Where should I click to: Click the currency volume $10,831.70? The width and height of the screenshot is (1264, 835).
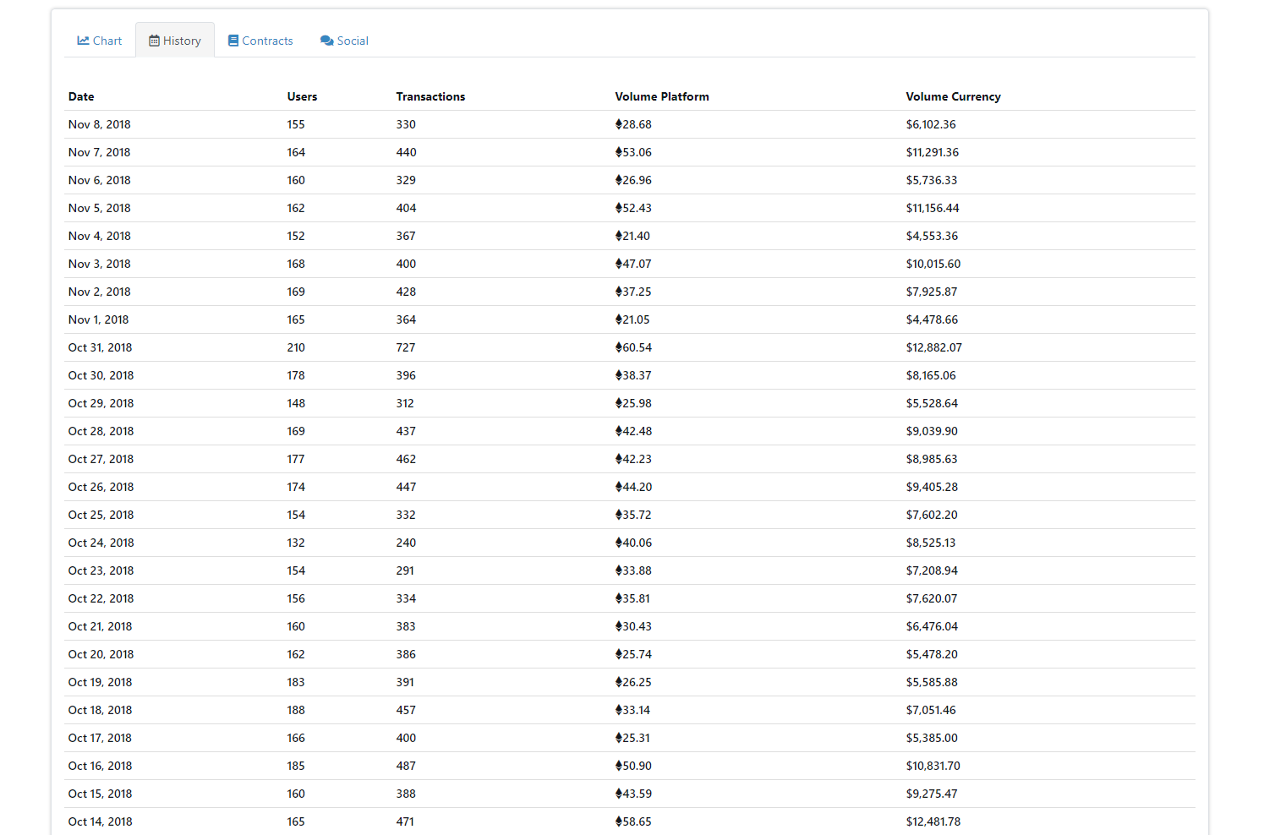pos(933,766)
